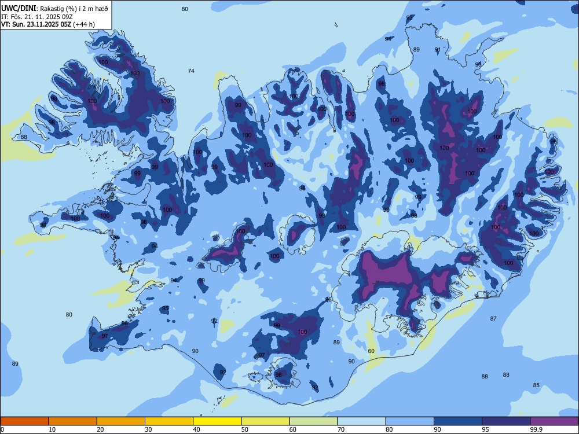Click the 50 legend tick label

(x=245, y=429)
